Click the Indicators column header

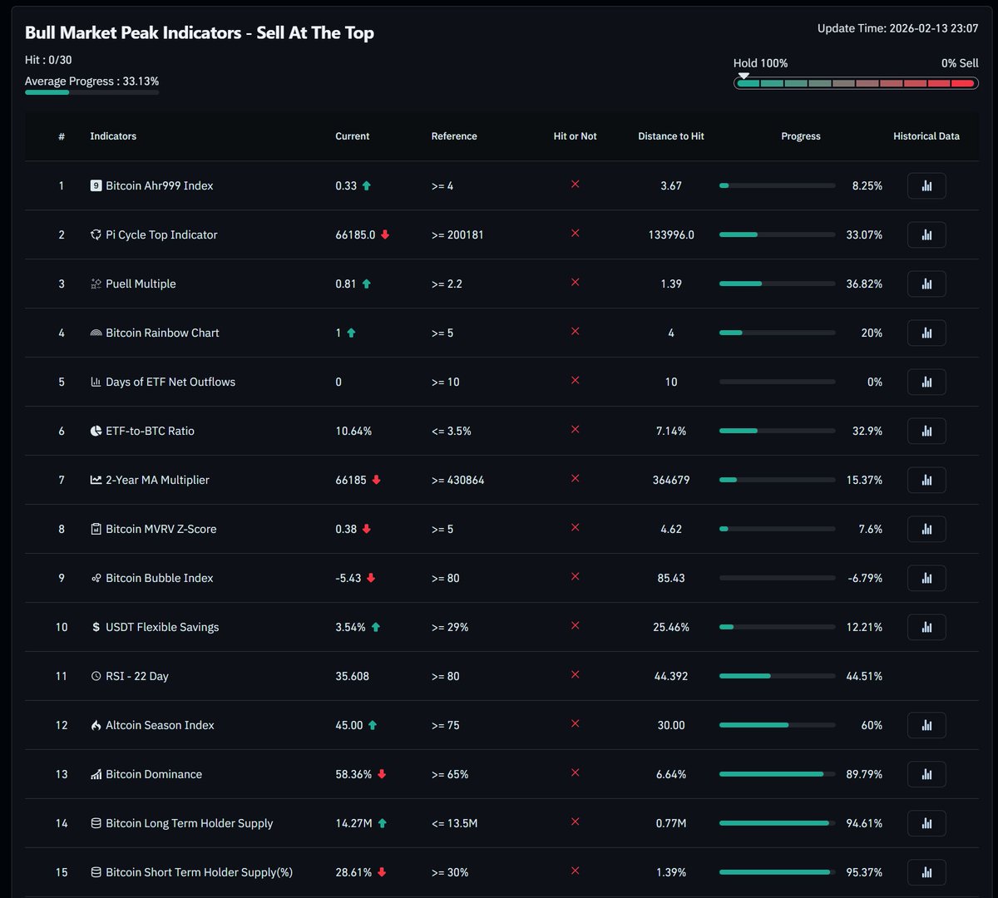113,136
